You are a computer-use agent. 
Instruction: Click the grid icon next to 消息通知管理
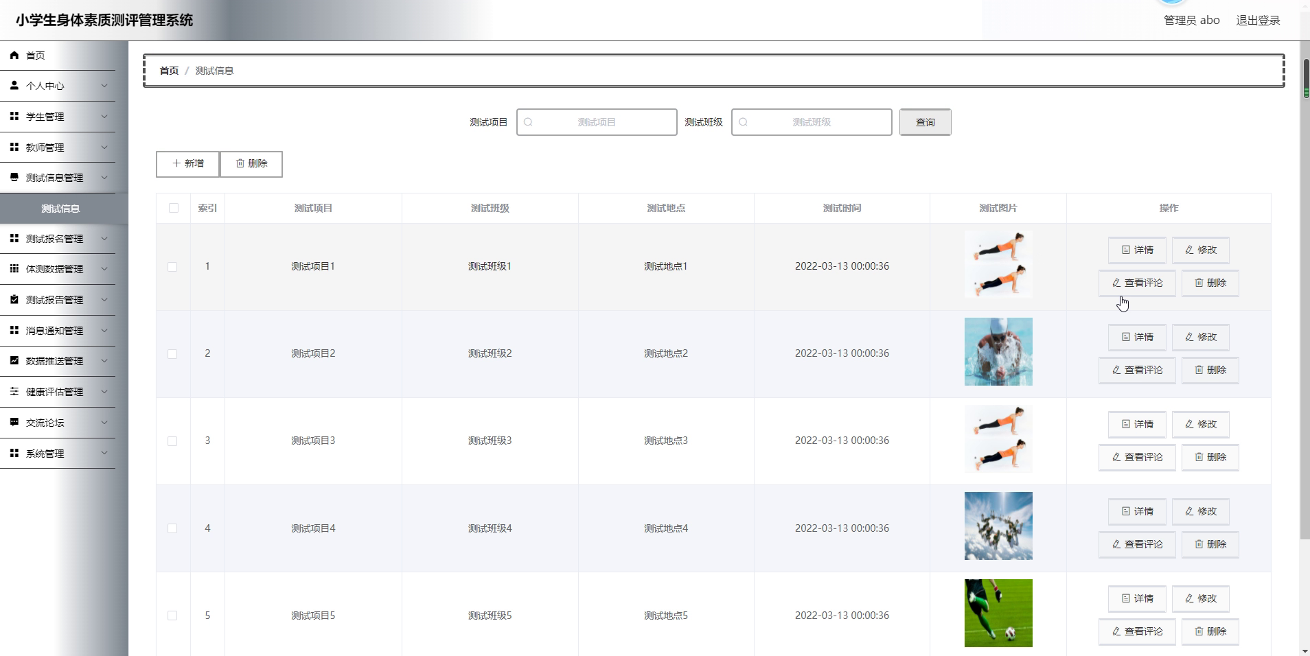pos(14,330)
